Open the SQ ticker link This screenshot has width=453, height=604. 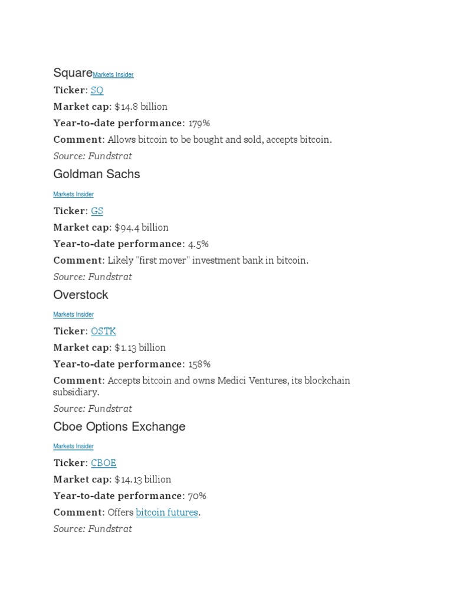coord(97,90)
